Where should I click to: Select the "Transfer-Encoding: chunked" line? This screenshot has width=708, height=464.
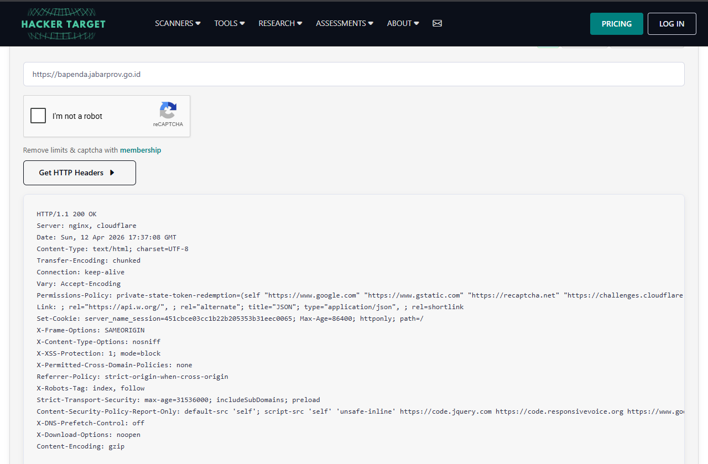point(88,260)
